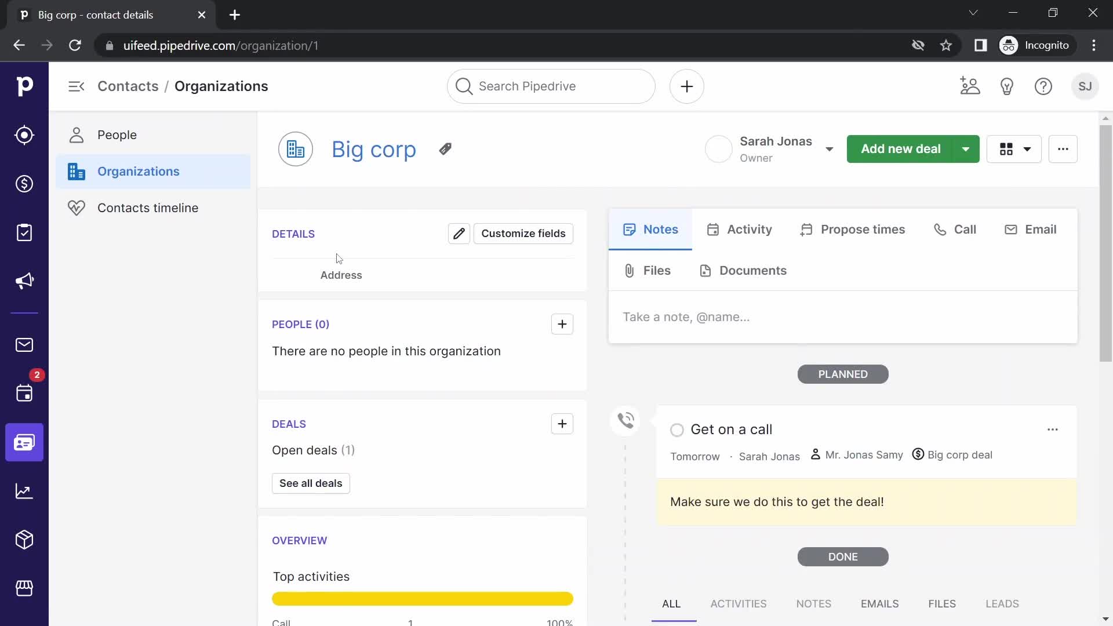Click the top activities progress bar
This screenshot has height=626, width=1113.
[423, 599]
